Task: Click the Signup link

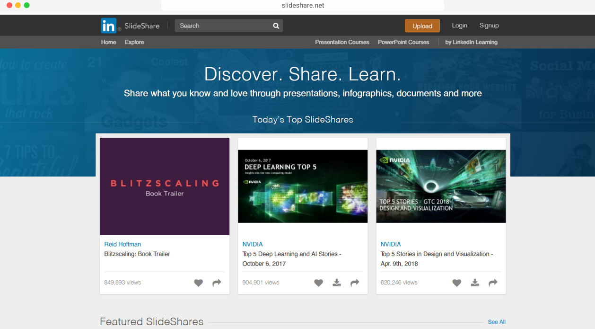Action: click(489, 26)
